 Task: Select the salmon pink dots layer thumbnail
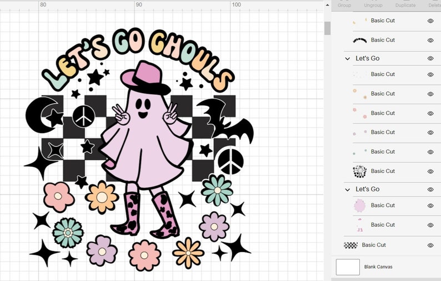pyautogui.click(x=360, y=113)
